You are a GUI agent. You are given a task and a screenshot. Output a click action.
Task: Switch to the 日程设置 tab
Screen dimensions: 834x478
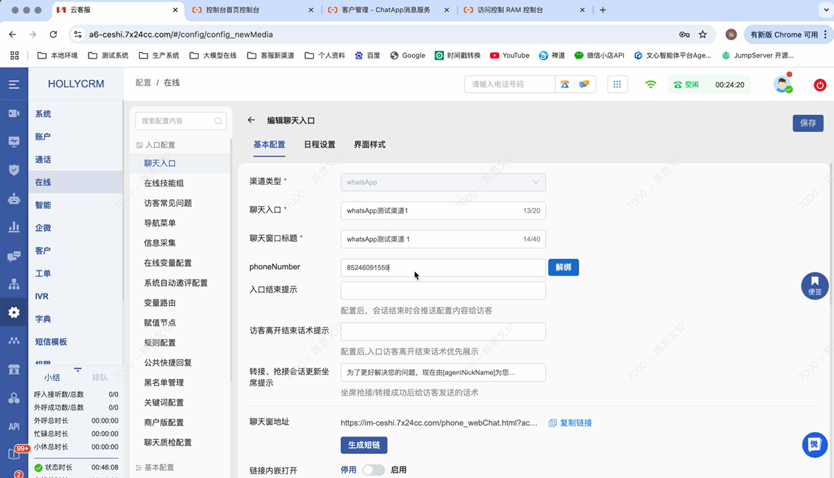(320, 144)
